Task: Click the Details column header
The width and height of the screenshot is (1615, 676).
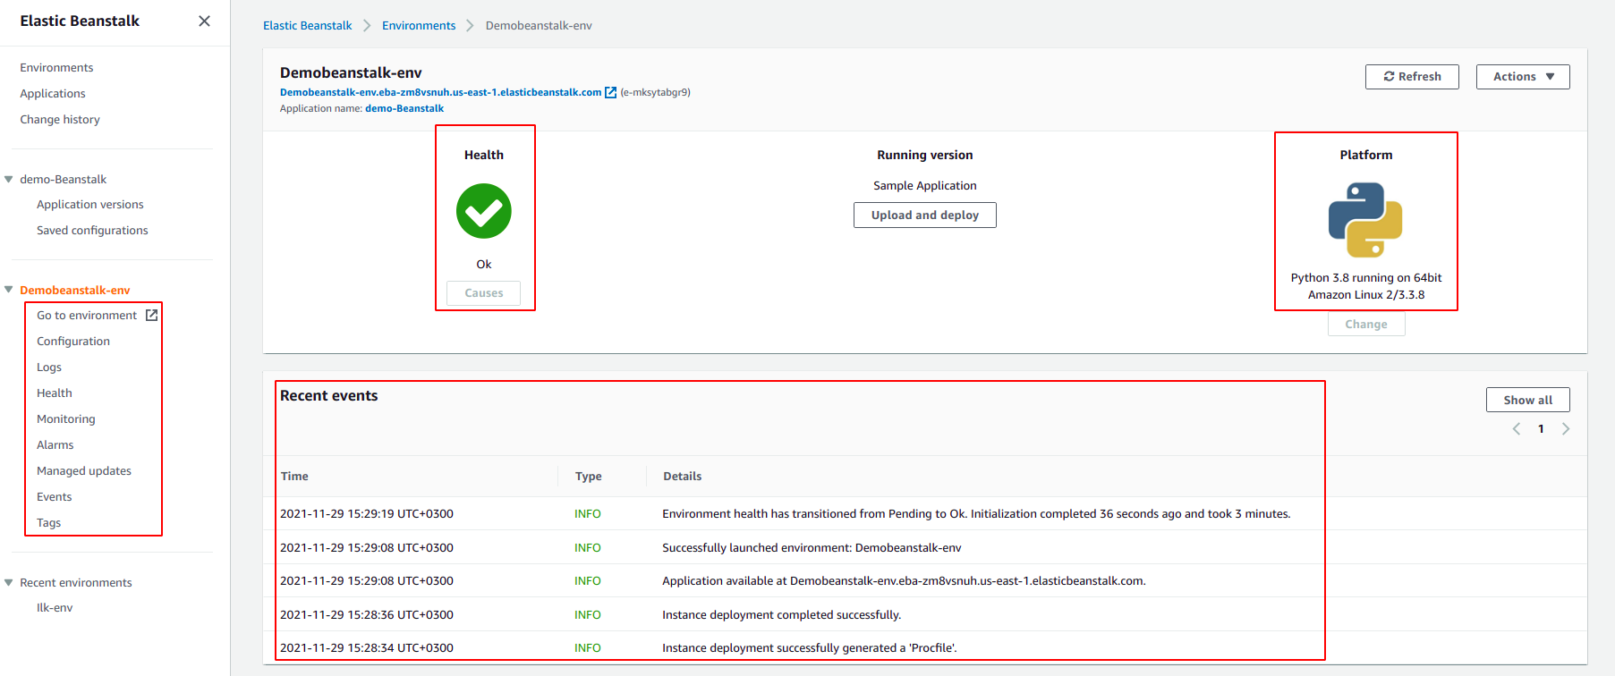Action: click(x=683, y=477)
